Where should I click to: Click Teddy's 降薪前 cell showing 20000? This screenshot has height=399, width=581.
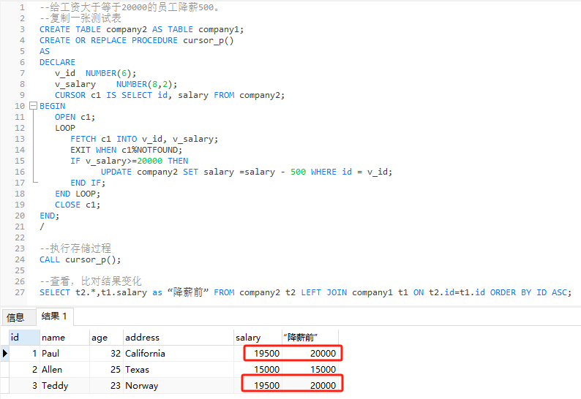[310, 385]
